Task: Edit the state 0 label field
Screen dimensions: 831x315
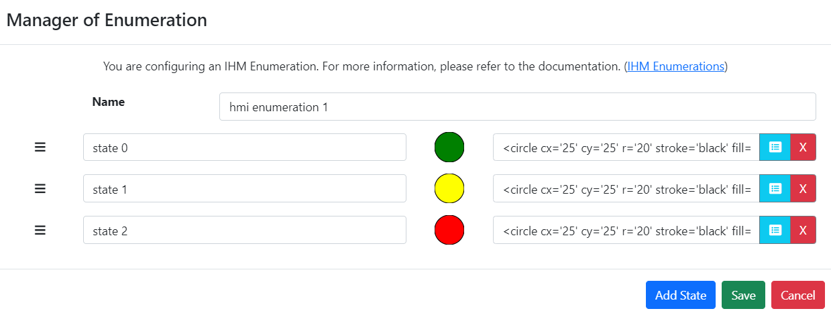Action: (x=245, y=147)
